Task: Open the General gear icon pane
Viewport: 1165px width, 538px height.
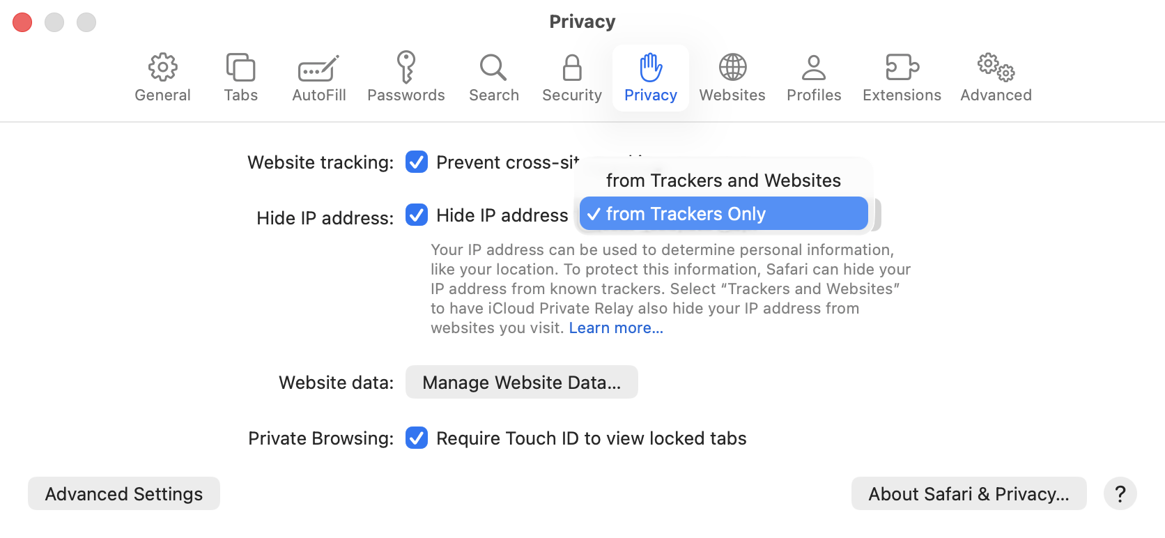Action: pos(162,68)
